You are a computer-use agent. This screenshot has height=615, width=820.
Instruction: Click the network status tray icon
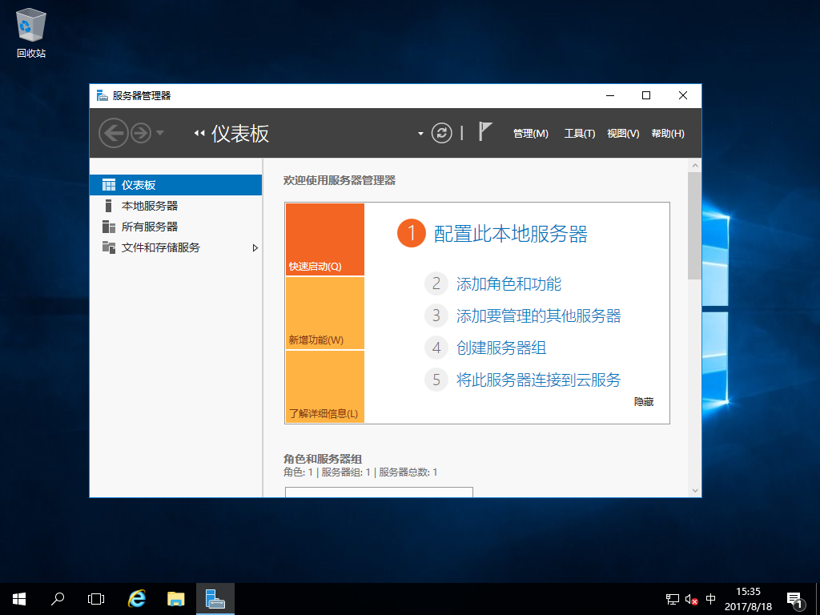(x=673, y=599)
